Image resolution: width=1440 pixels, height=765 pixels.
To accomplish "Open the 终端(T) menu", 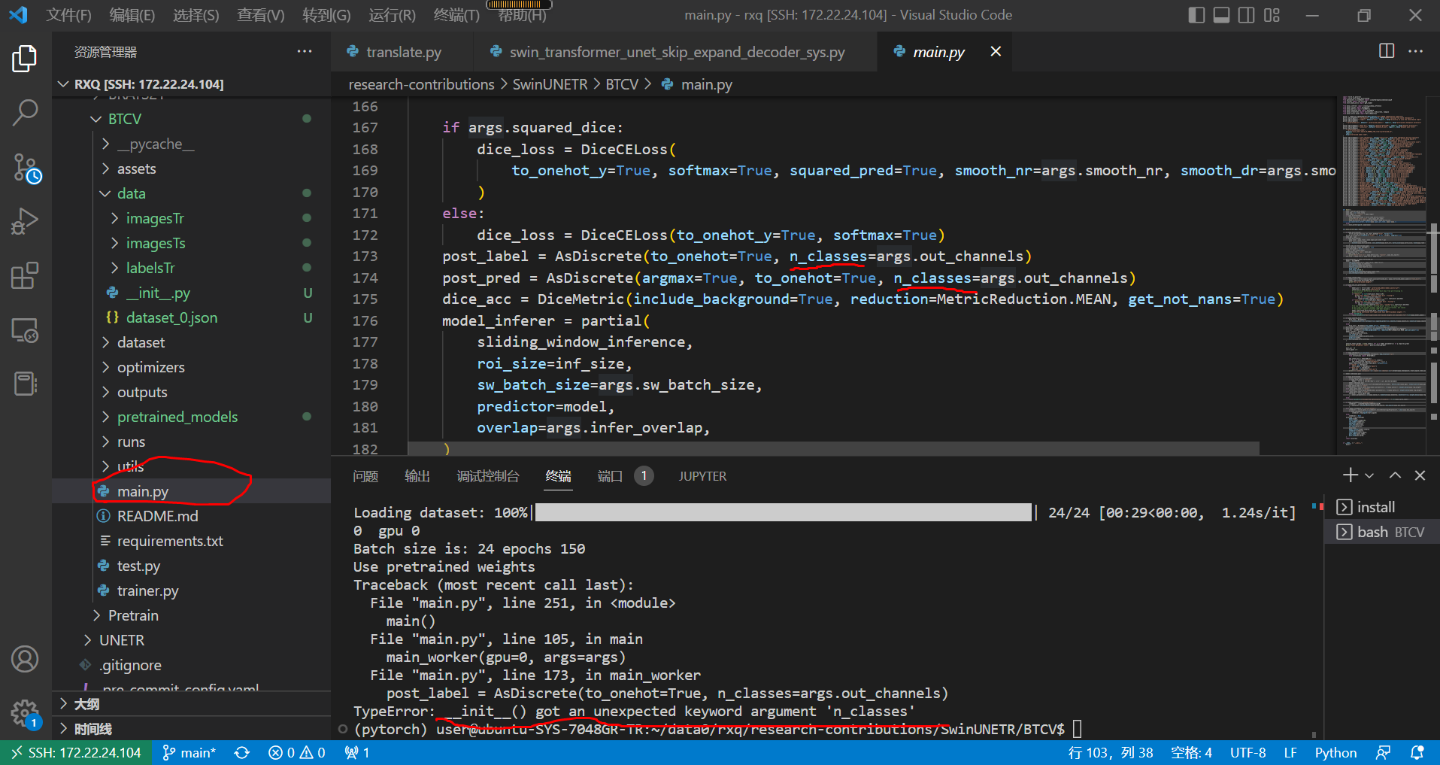I will tap(455, 14).
